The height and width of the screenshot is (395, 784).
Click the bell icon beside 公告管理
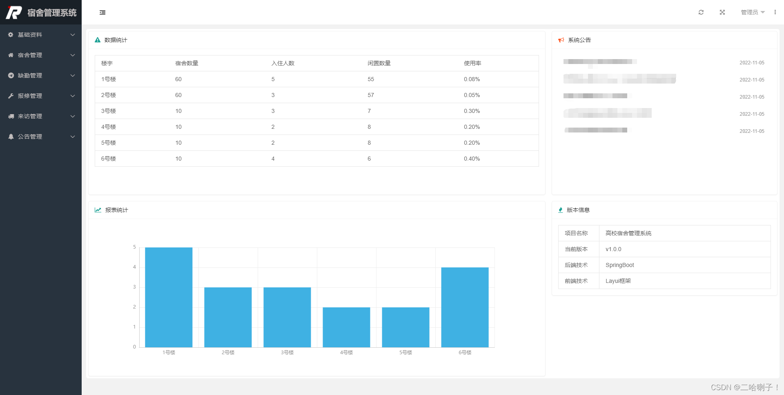click(x=11, y=137)
